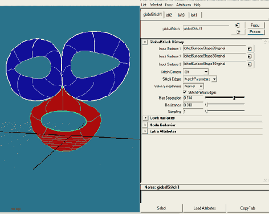Click the Load Attributes button
Image resolution: width=269 pixels, height=214 pixels.
[x=205, y=208]
